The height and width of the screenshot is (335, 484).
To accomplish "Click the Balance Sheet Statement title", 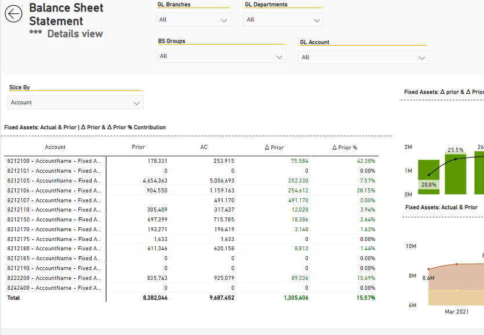I will click(x=66, y=14).
